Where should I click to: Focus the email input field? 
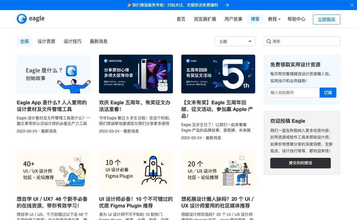click(293, 93)
